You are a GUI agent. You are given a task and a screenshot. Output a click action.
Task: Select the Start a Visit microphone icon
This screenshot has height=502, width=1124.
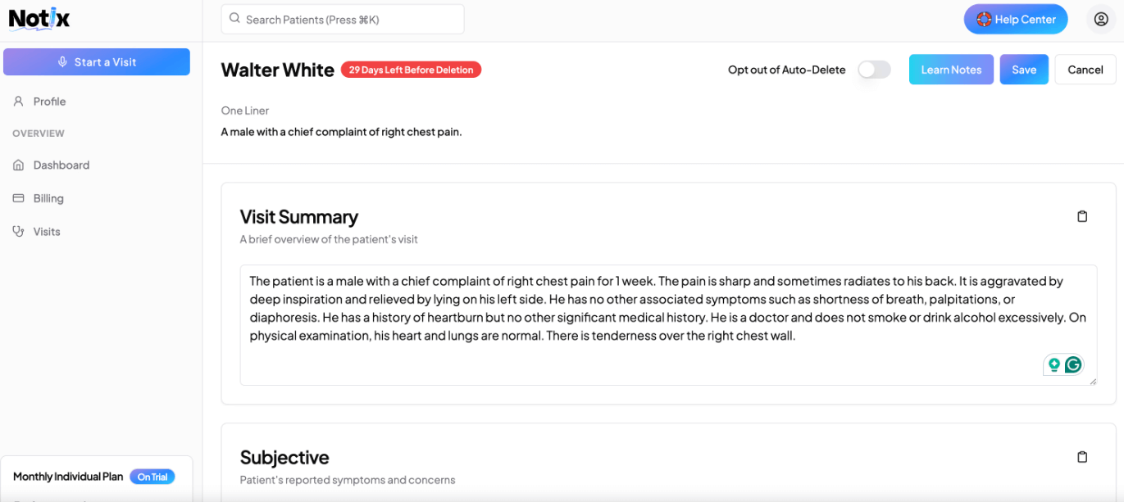coord(61,61)
